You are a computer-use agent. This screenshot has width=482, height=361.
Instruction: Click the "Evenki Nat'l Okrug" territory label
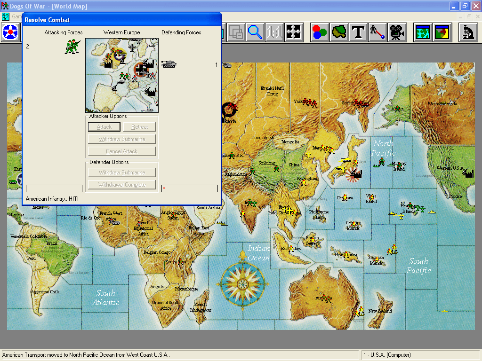[x=273, y=91]
